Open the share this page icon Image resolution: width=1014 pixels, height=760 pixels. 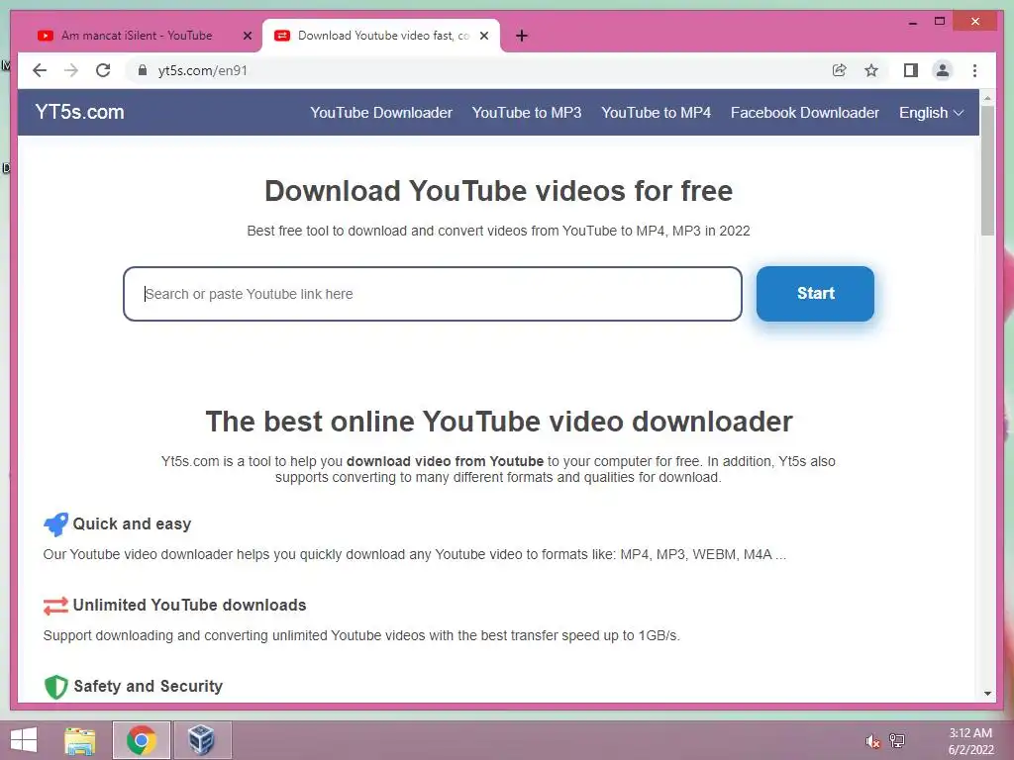[x=840, y=70]
